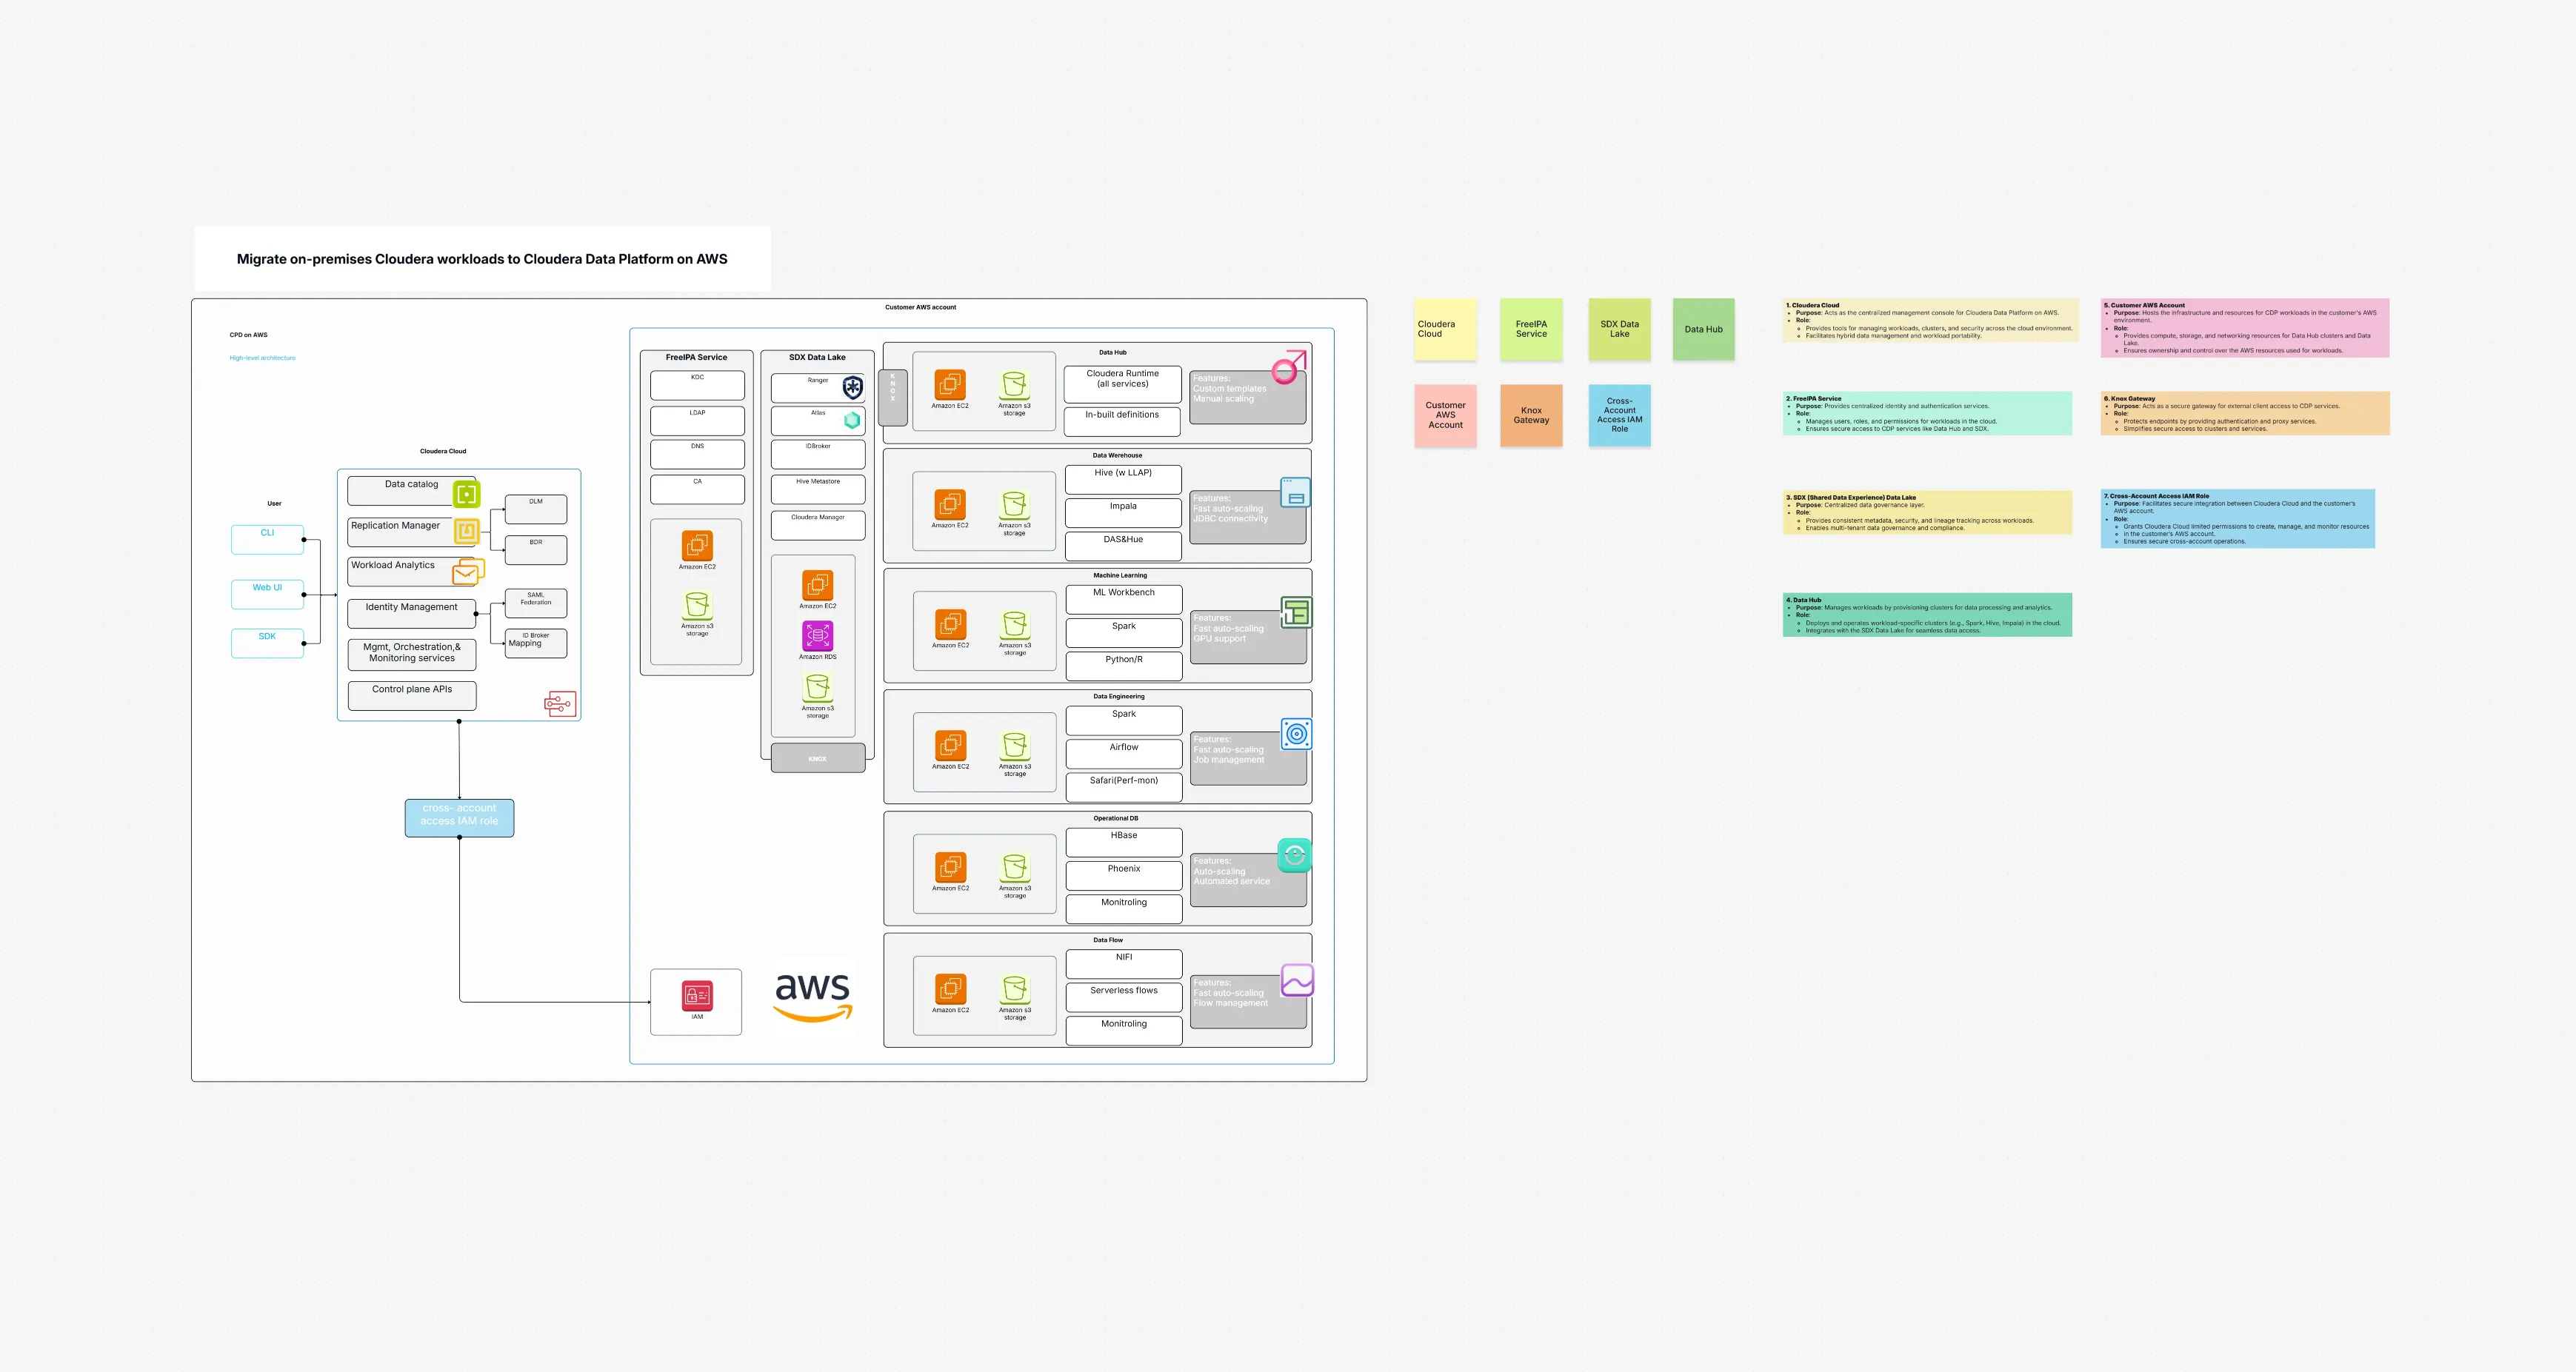Click the cross-account access IAM role button
2576x1372 pixels.
click(459, 817)
